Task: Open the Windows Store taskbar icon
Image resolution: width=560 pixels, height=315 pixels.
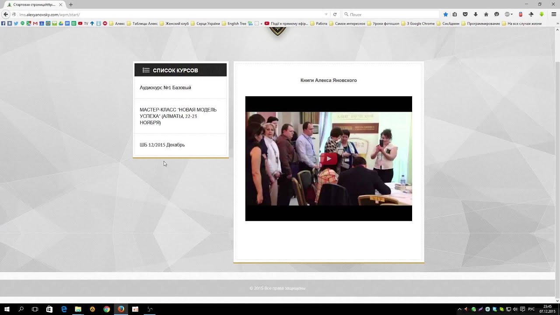Action: [49, 309]
